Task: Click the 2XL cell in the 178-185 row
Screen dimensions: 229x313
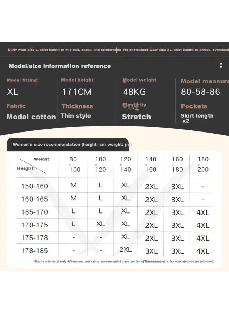Action: click(126, 249)
